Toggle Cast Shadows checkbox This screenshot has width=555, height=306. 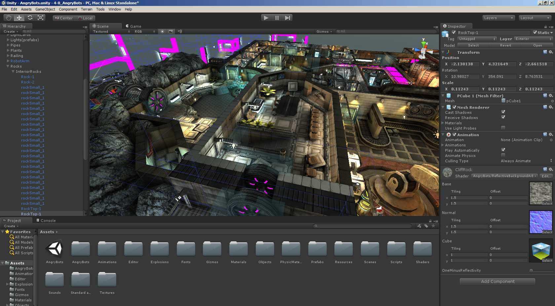pos(503,112)
